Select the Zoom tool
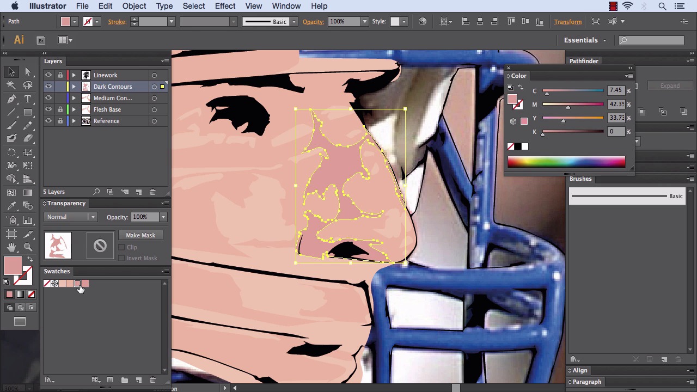Screen dimensions: 697x392 (x=28, y=248)
